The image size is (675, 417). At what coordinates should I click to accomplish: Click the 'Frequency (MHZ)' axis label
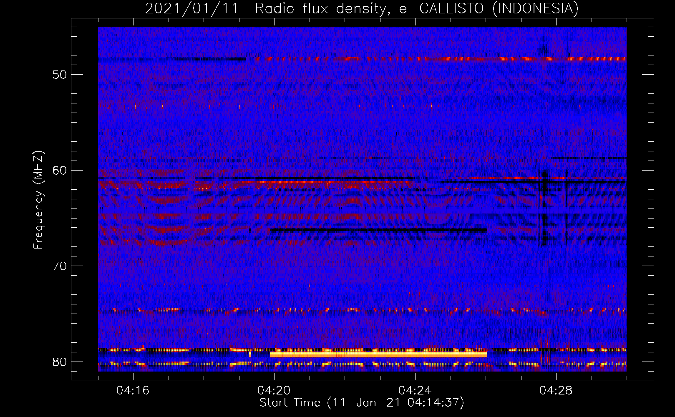(38, 200)
